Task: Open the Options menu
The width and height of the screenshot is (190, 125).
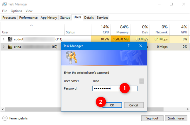Action: (16, 11)
